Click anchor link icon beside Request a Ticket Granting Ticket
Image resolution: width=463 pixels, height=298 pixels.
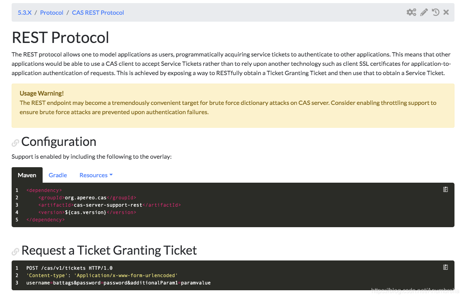pos(15,252)
